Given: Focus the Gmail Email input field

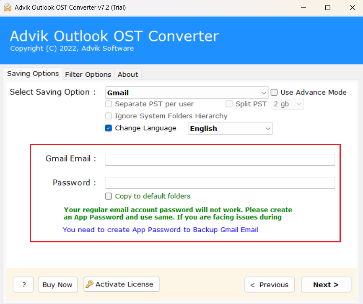Looking at the screenshot, I should [220, 160].
